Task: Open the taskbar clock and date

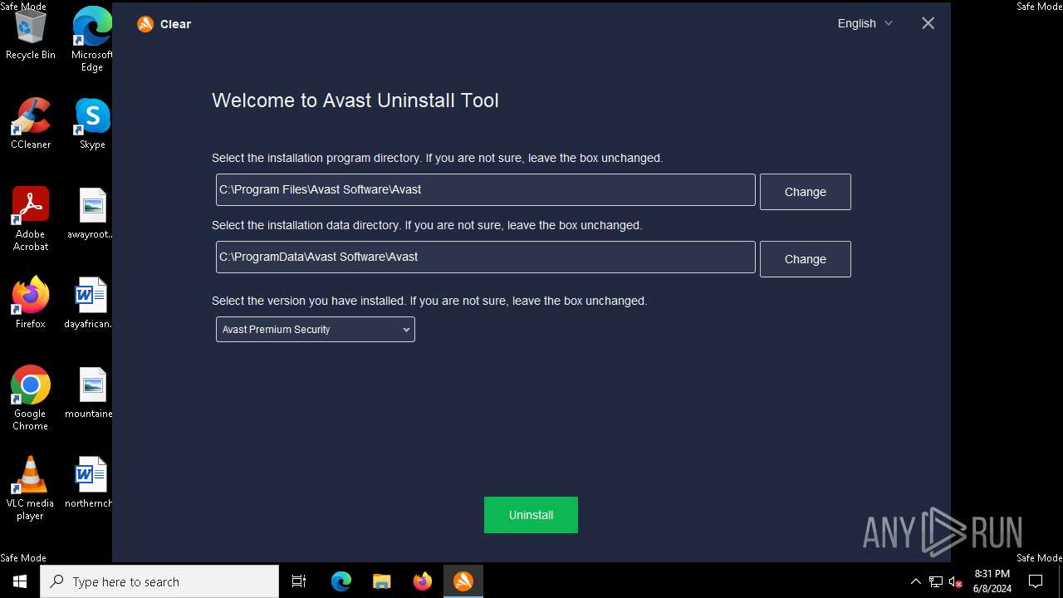Action: pyautogui.click(x=992, y=581)
